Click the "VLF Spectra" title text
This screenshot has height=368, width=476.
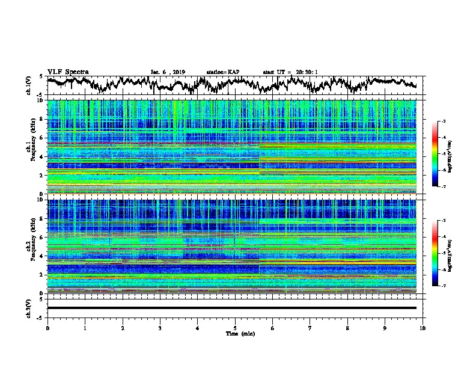pyautogui.click(x=68, y=72)
